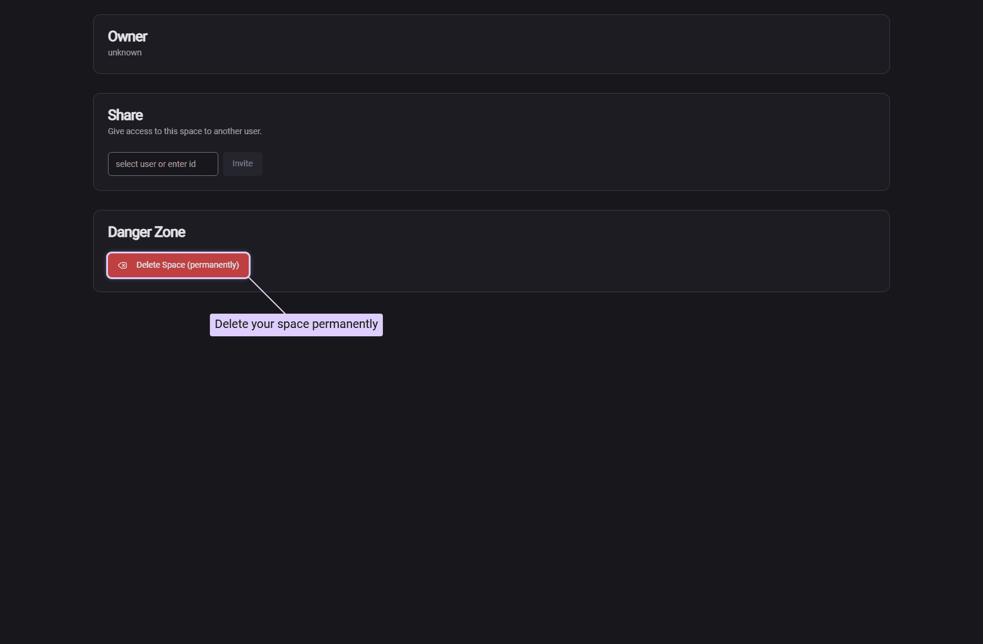
Task: Click 'Give access to this space' description
Action: point(184,131)
